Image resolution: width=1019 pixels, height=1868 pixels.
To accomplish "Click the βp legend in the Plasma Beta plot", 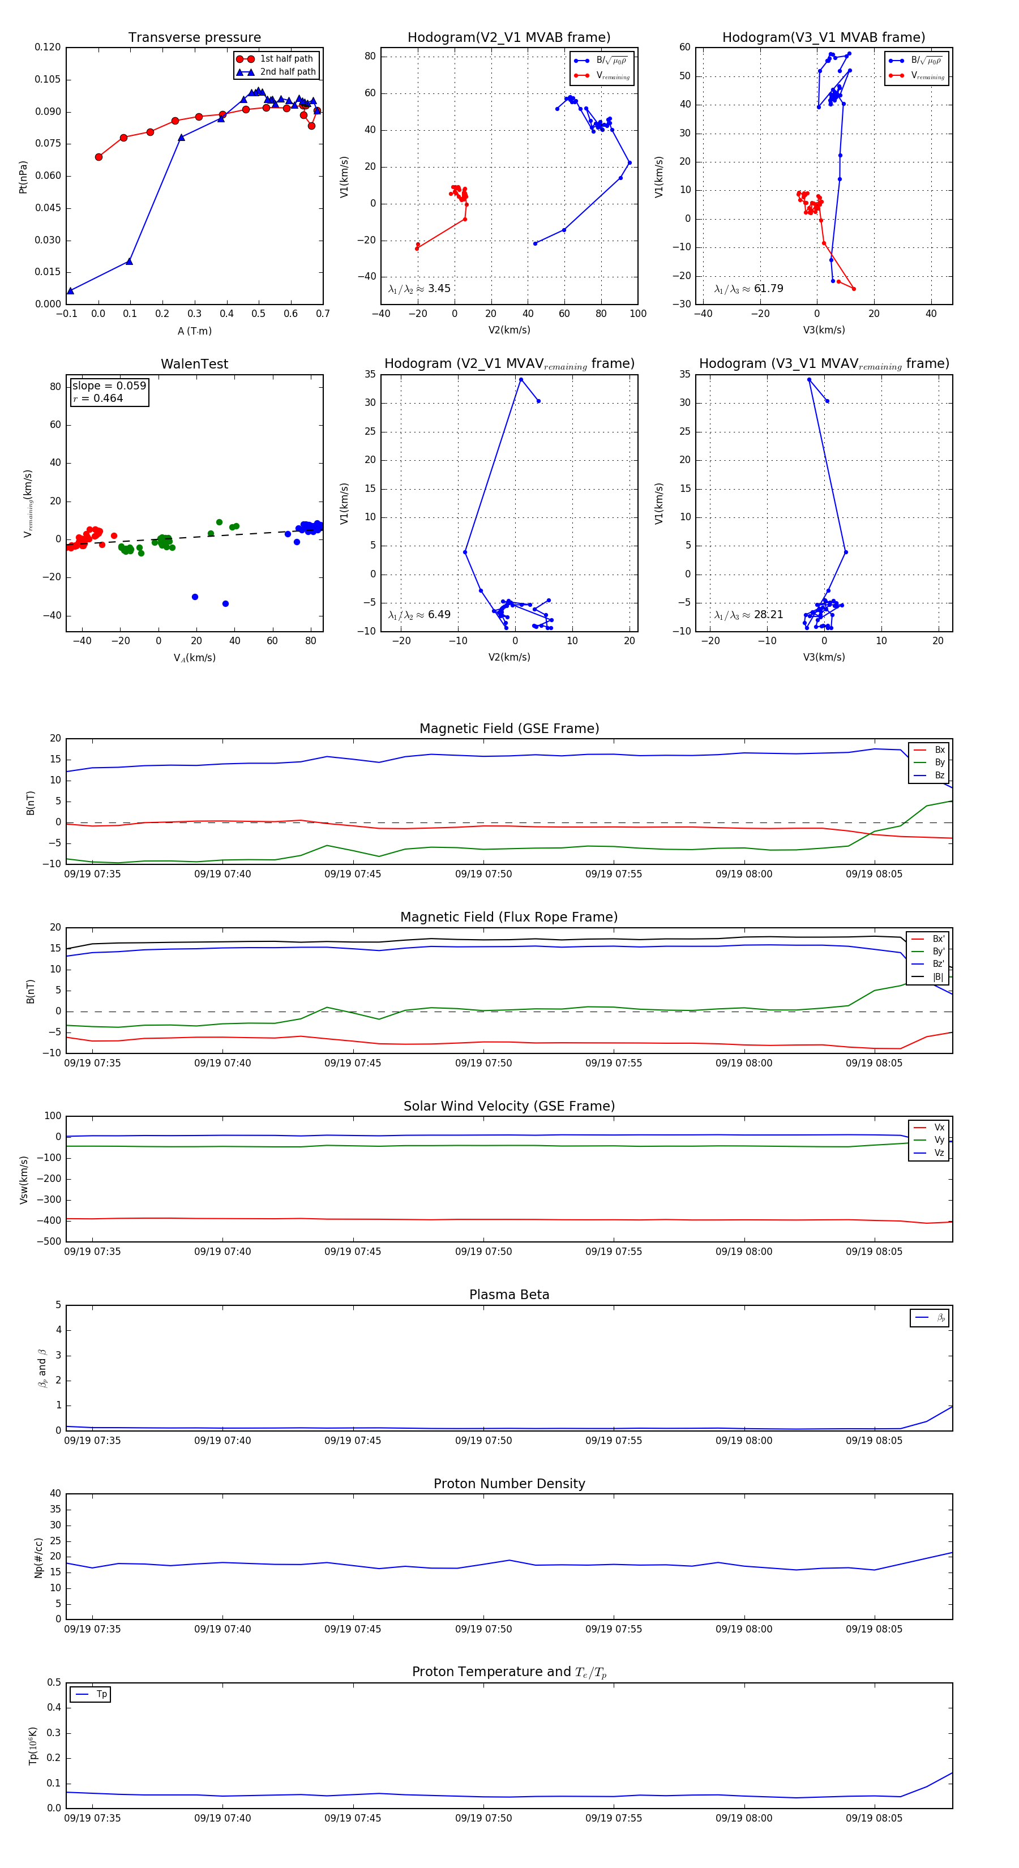I will (930, 1318).
